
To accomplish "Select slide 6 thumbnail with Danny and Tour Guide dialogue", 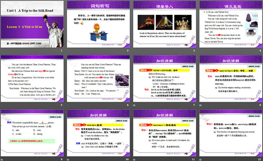I will coord(98,78).
